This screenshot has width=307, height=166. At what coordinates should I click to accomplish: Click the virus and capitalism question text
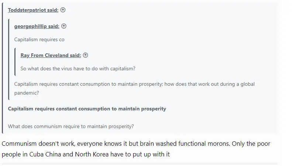[78, 68]
